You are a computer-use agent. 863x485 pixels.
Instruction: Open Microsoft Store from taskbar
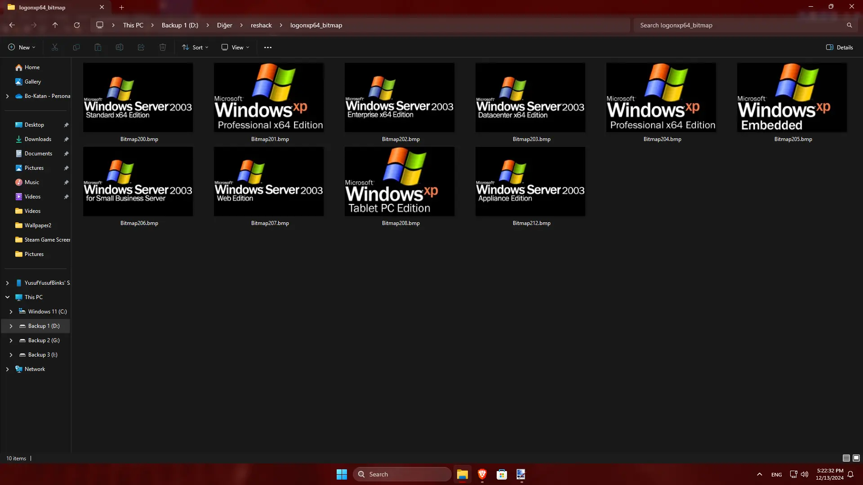[502, 474]
